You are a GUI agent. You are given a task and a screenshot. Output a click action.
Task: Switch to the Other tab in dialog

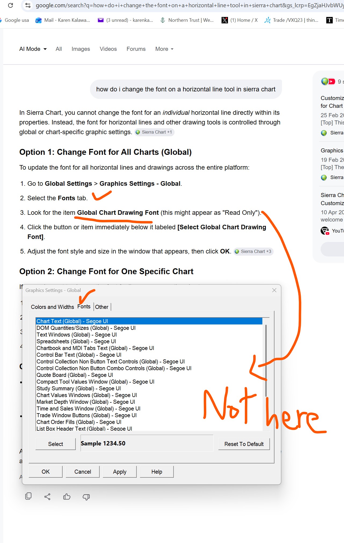[x=102, y=307]
